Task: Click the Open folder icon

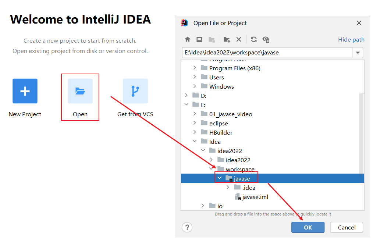Action: [80, 91]
